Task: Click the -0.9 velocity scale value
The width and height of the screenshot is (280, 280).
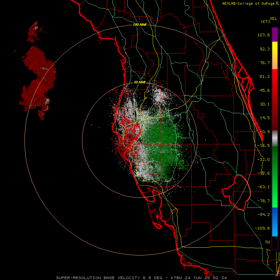Action: coord(265,132)
